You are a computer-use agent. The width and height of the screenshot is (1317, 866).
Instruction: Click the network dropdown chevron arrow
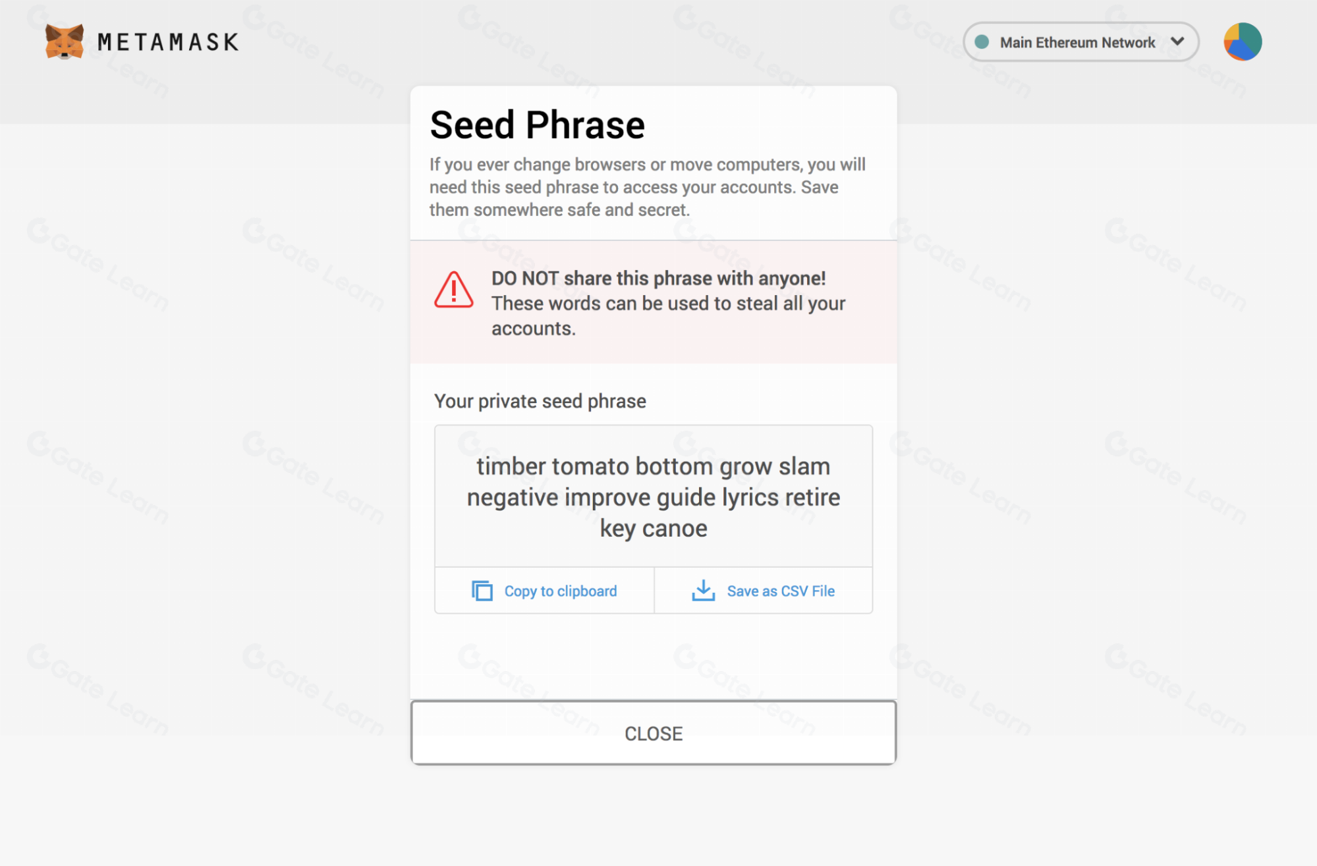(1177, 41)
